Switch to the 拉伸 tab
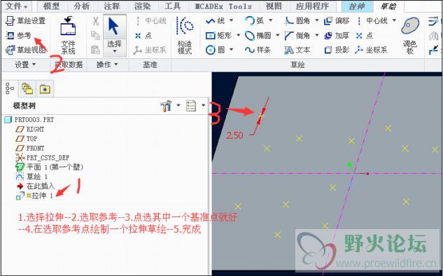The height and width of the screenshot is (276, 443). coord(357,6)
